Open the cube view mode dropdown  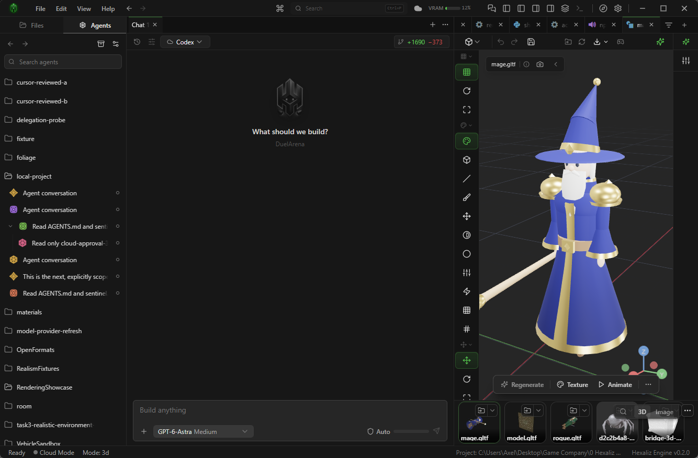472,42
